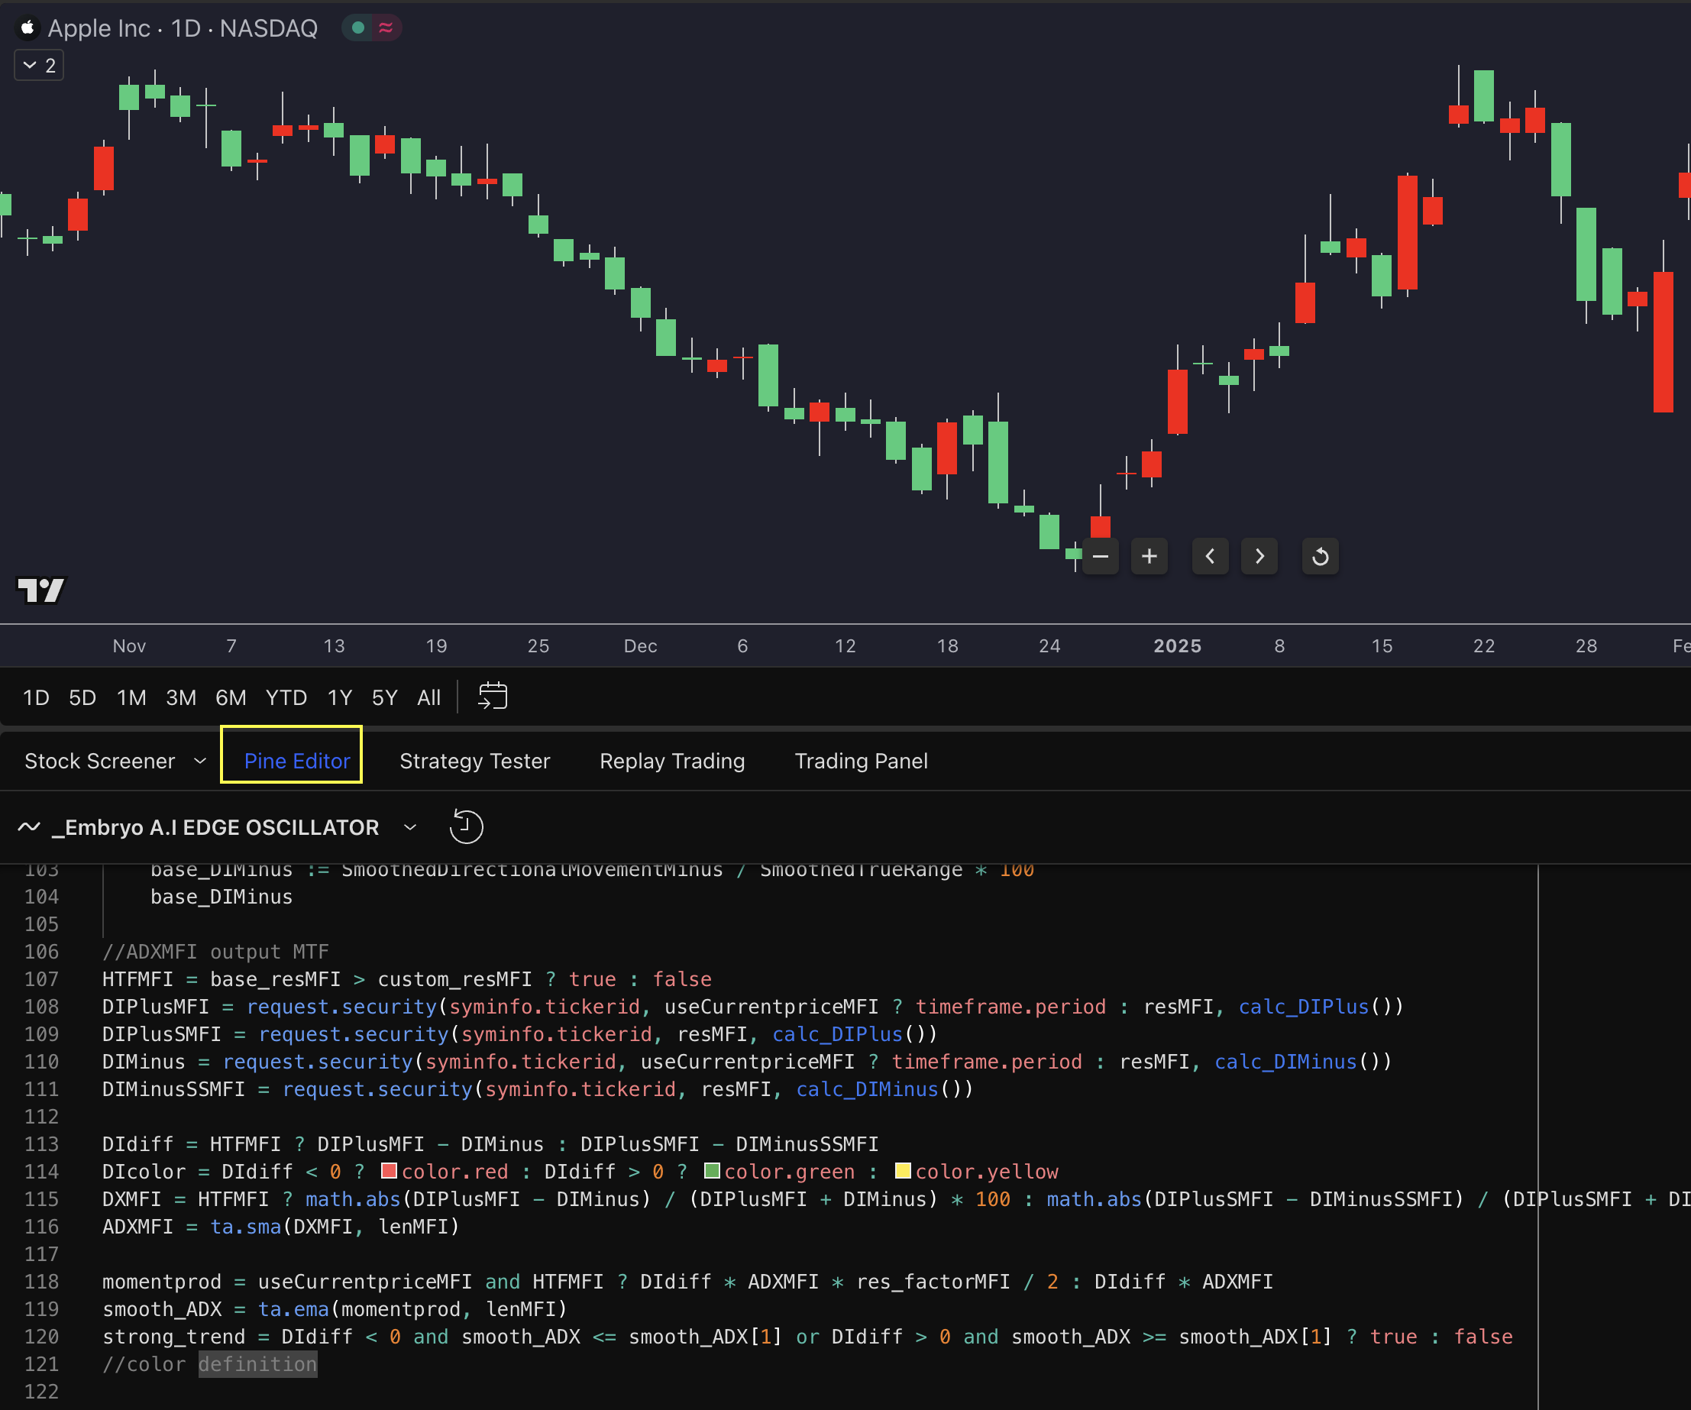Click the Apple logo symbol icon

[27, 28]
